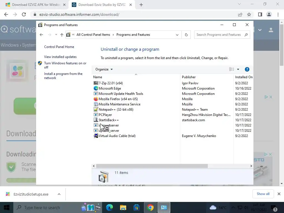Go back in Chrome browser
The height and width of the screenshot is (213, 284).
coord(6,14)
